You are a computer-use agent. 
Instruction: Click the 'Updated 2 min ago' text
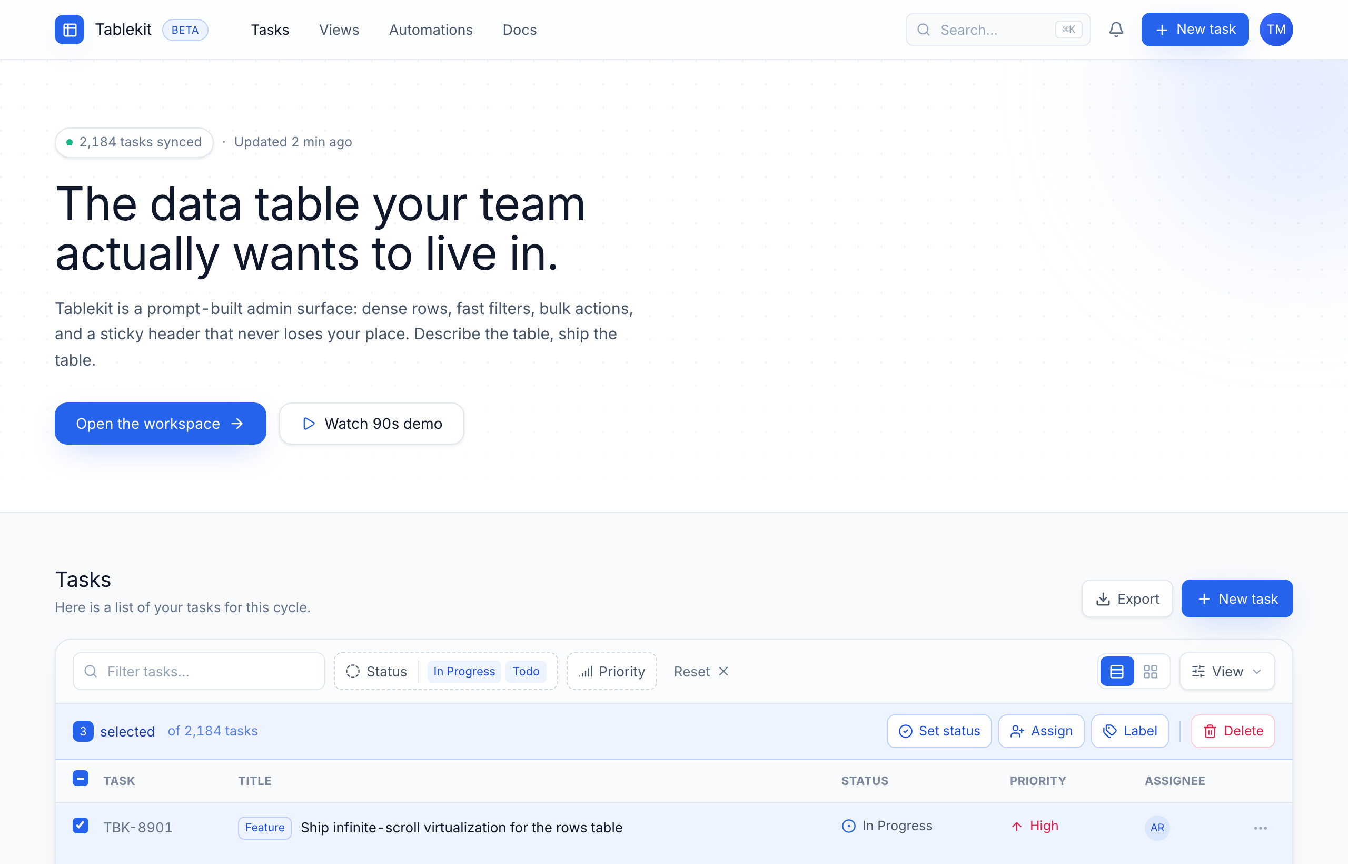point(293,142)
